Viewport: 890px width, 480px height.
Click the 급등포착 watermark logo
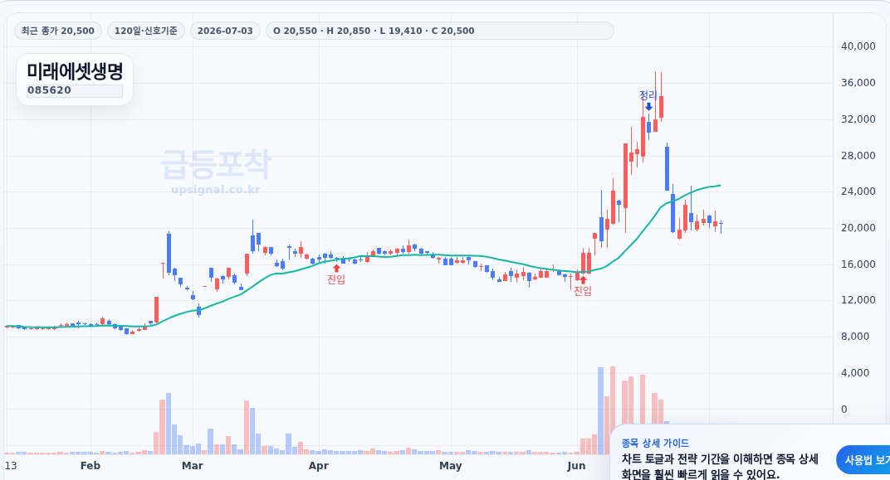(216, 164)
